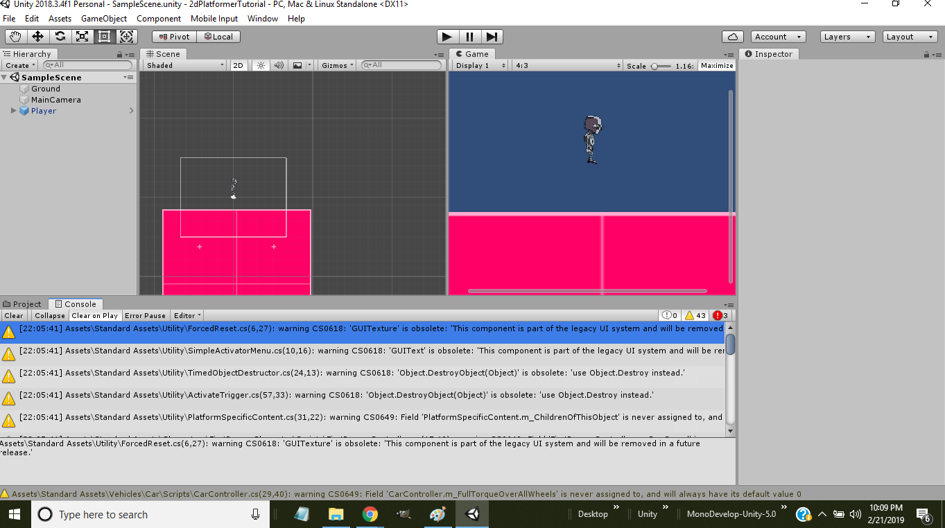The image size is (945, 528).
Task: Clear the Console messages
Action: [14, 315]
